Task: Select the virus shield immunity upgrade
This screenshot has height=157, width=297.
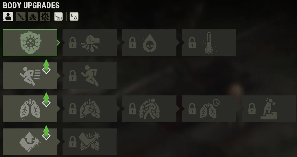Action: 30,43
